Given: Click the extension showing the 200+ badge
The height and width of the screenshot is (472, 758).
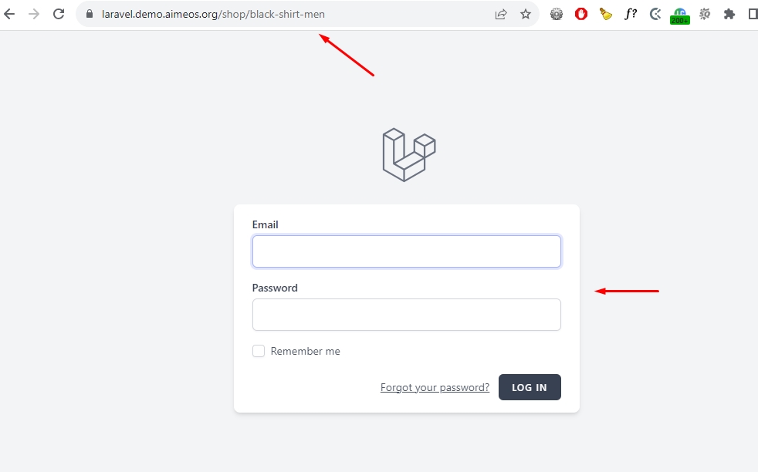Looking at the screenshot, I should click(680, 16).
